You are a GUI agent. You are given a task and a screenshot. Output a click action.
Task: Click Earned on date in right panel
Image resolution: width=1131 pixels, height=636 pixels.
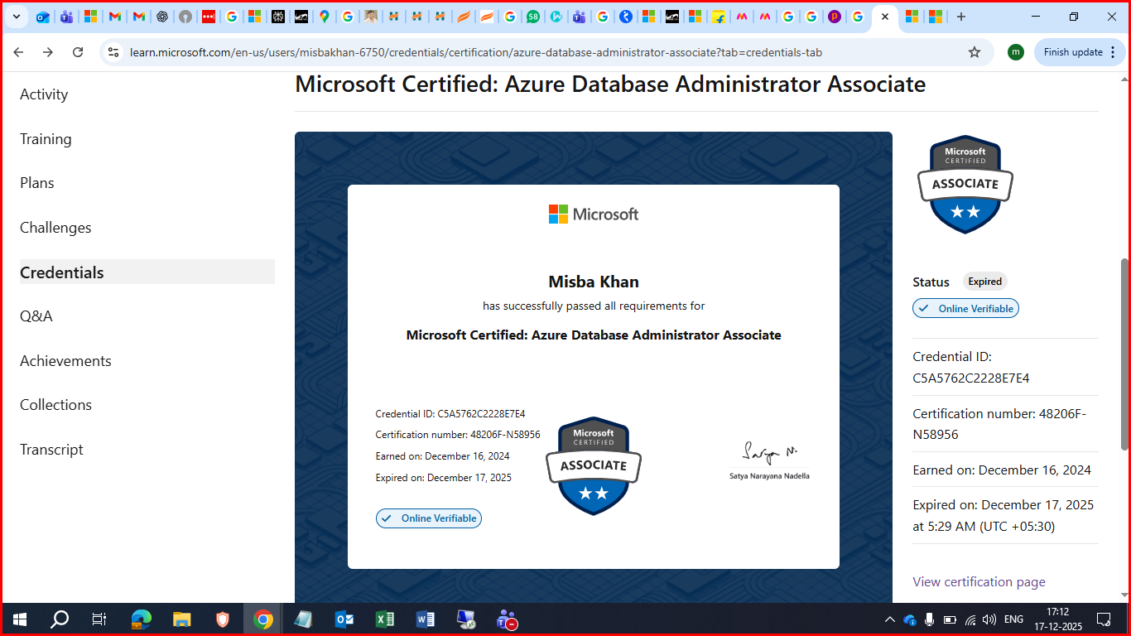point(1002,470)
